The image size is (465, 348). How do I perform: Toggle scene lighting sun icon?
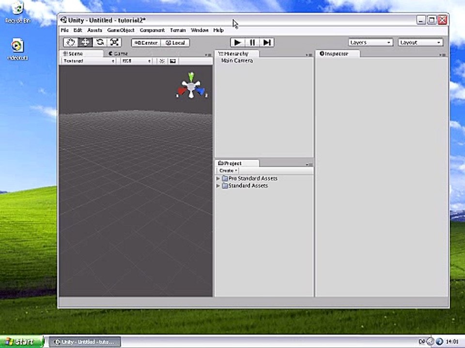162,61
